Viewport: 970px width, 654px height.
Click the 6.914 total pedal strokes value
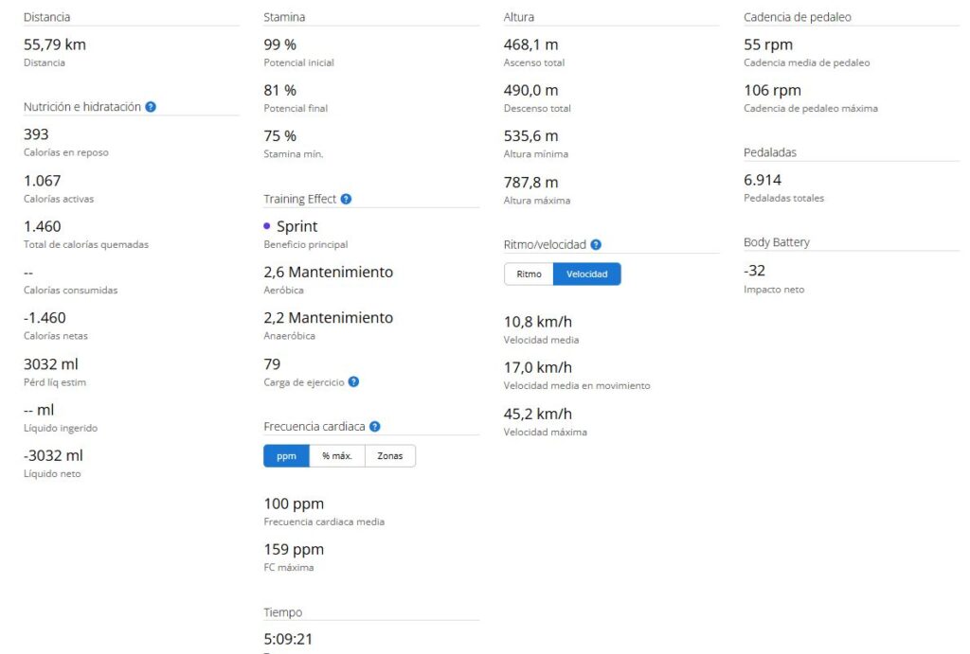[763, 180]
